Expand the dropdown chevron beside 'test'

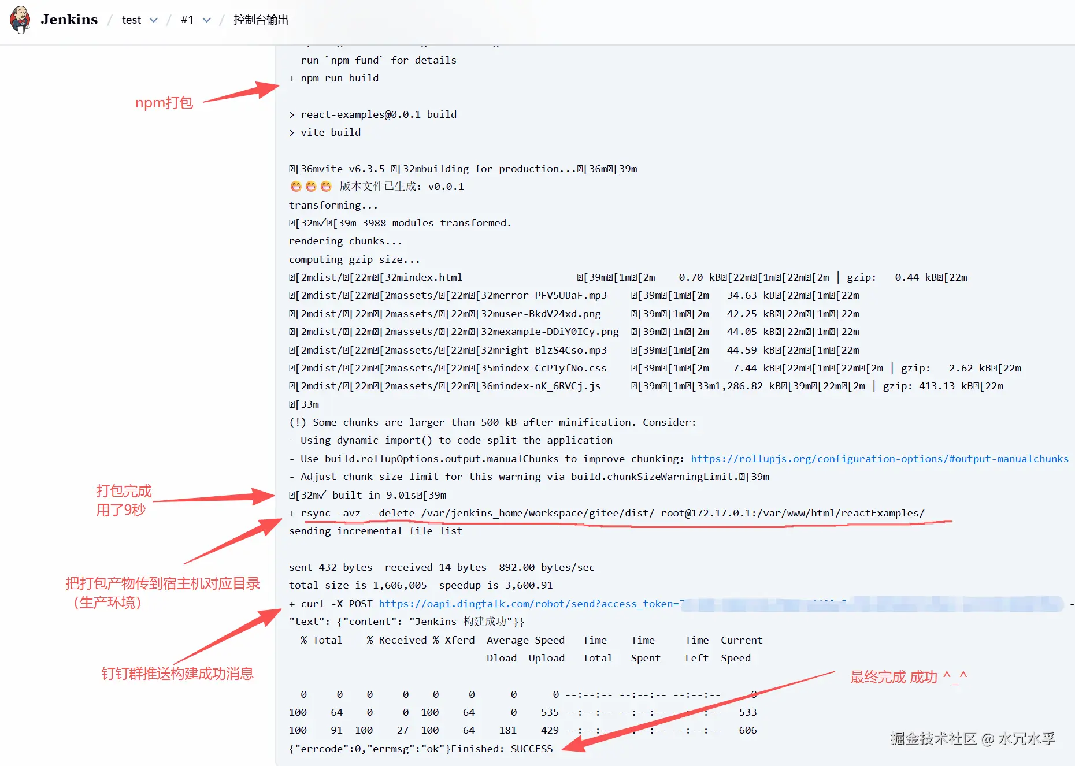pos(153,20)
